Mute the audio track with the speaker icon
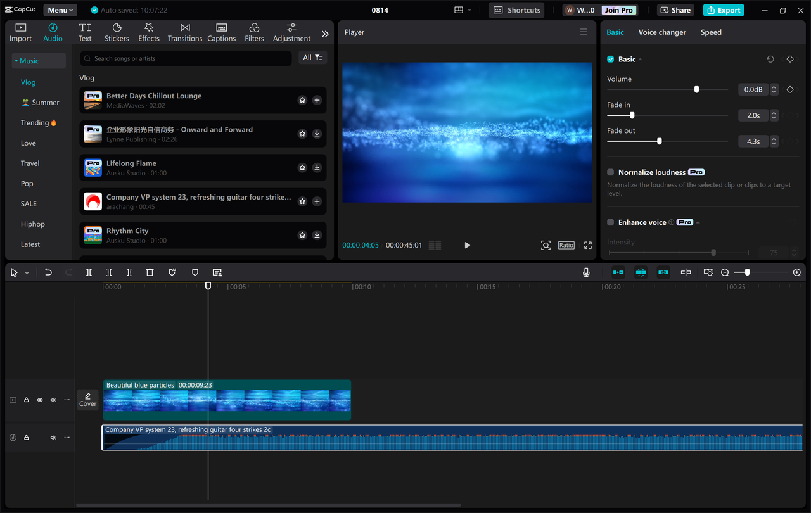The image size is (811, 513). pyautogui.click(x=53, y=437)
